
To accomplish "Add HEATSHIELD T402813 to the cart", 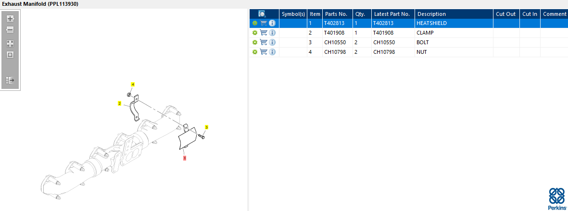I will (264, 23).
